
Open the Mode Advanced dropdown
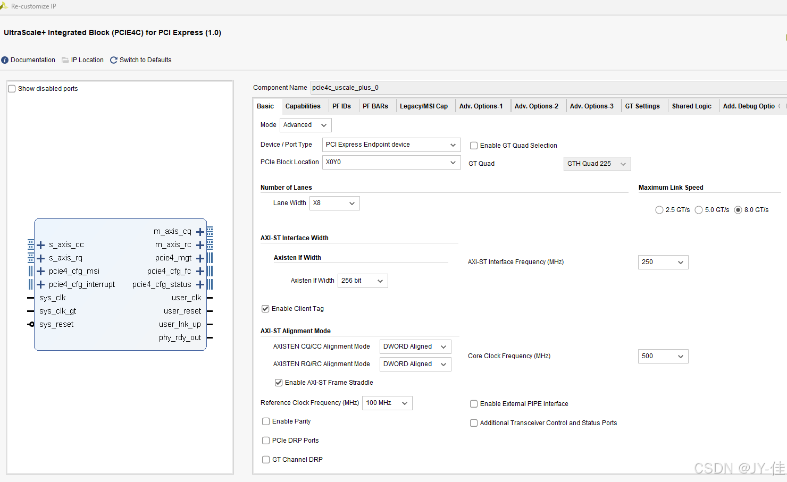coord(306,125)
